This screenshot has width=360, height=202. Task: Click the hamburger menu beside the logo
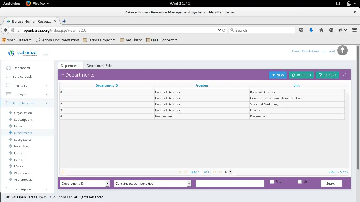tap(45, 54)
